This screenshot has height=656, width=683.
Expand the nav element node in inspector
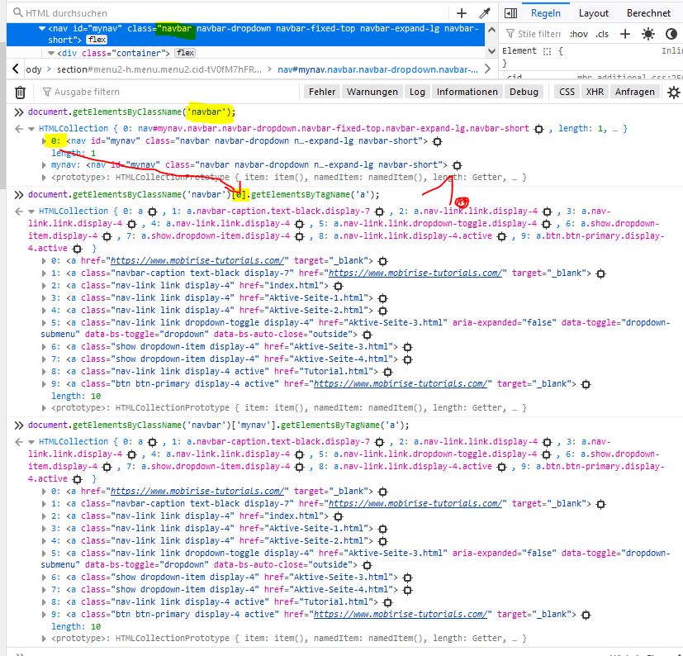[40, 29]
